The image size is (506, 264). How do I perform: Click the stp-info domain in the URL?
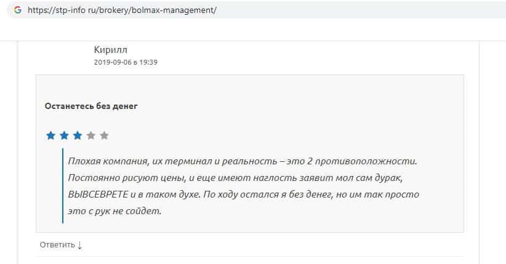tap(76, 11)
